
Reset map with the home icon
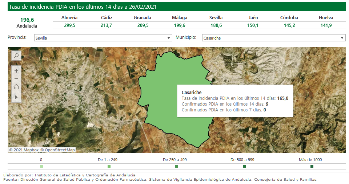(16, 87)
